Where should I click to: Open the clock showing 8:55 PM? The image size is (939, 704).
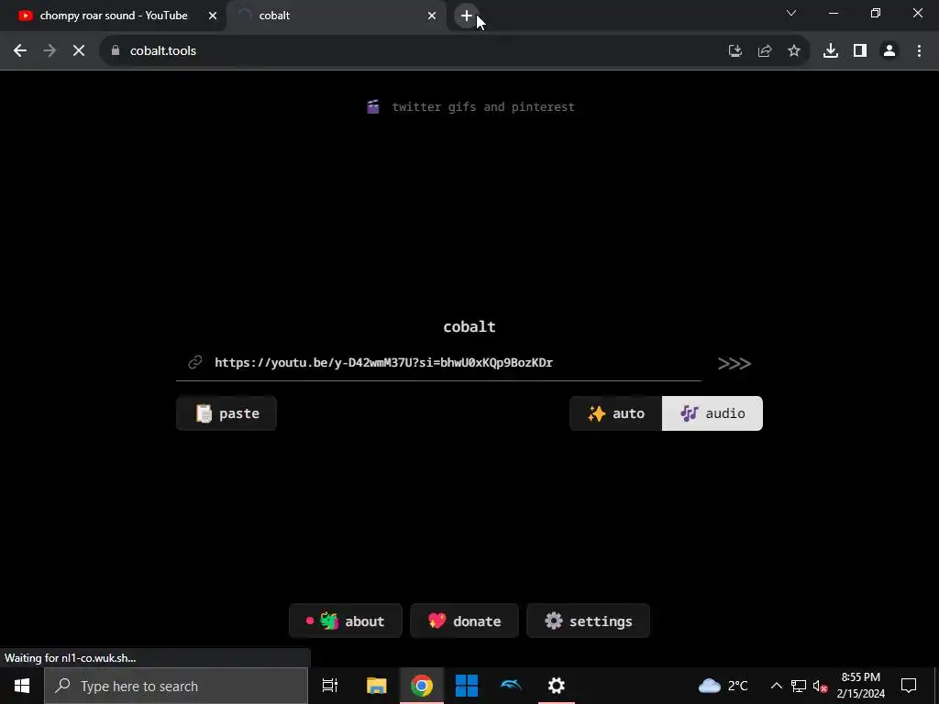pyautogui.click(x=860, y=686)
